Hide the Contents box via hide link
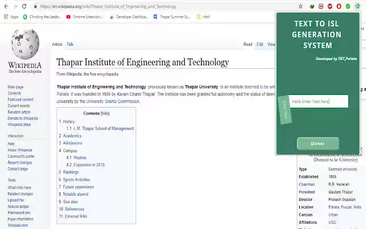The height and width of the screenshot is (229, 366). [x=105, y=113]
